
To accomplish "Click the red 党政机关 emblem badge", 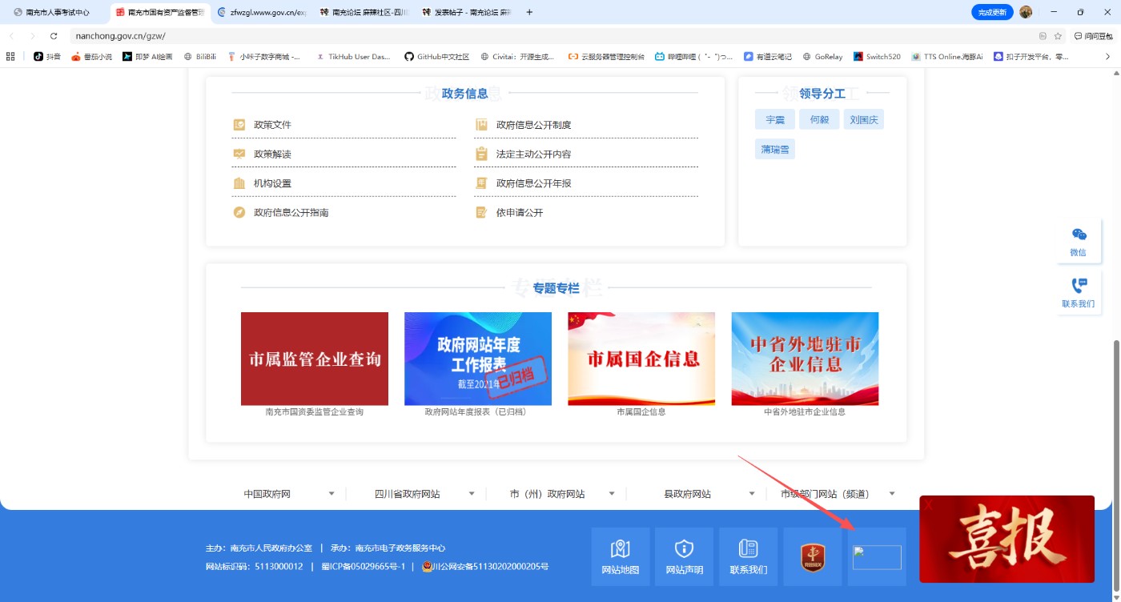I will (x=812, y=556).
